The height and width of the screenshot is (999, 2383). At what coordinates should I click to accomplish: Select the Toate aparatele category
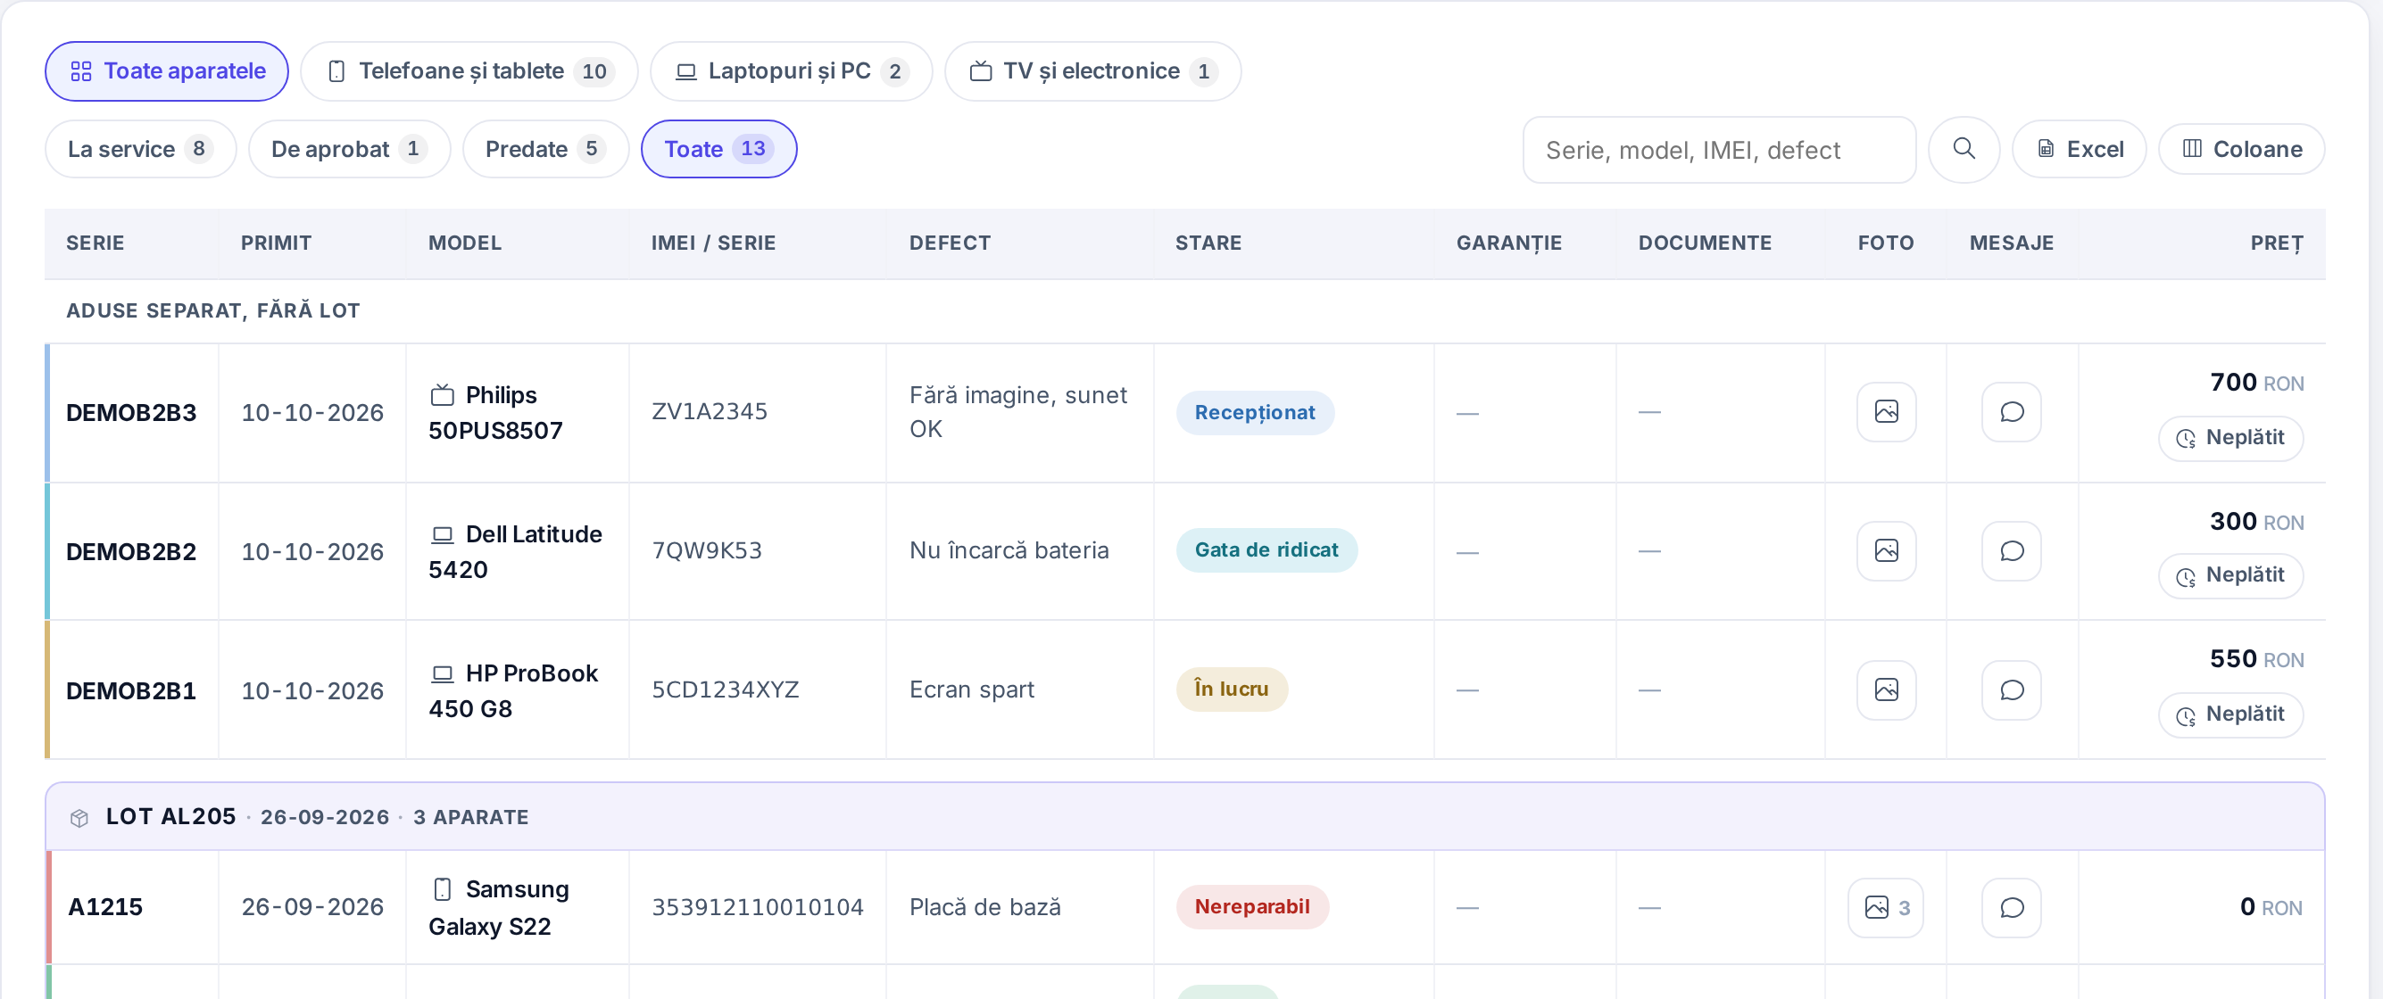(x=167, y=71)
